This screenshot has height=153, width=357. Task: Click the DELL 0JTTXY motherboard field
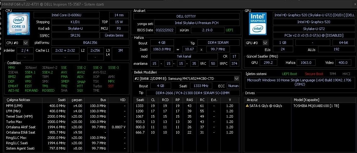(186, 16)
